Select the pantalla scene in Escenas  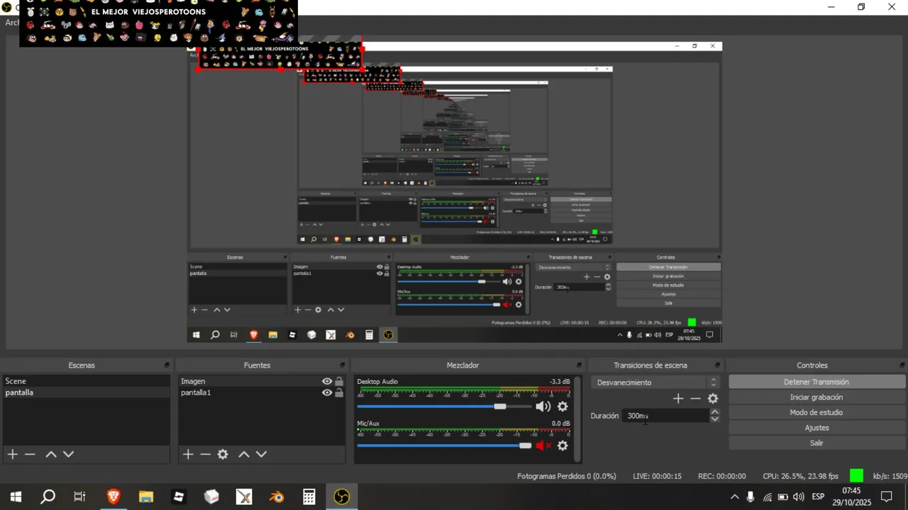tap(87, 392)
